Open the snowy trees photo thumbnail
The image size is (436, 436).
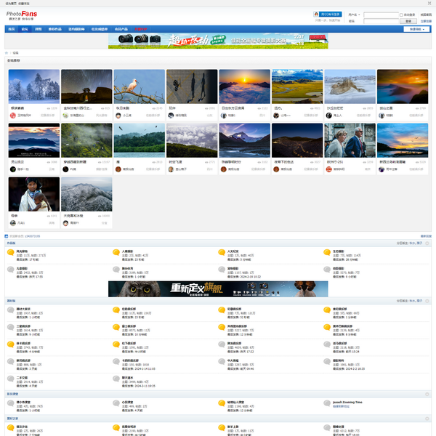(34, 86)
